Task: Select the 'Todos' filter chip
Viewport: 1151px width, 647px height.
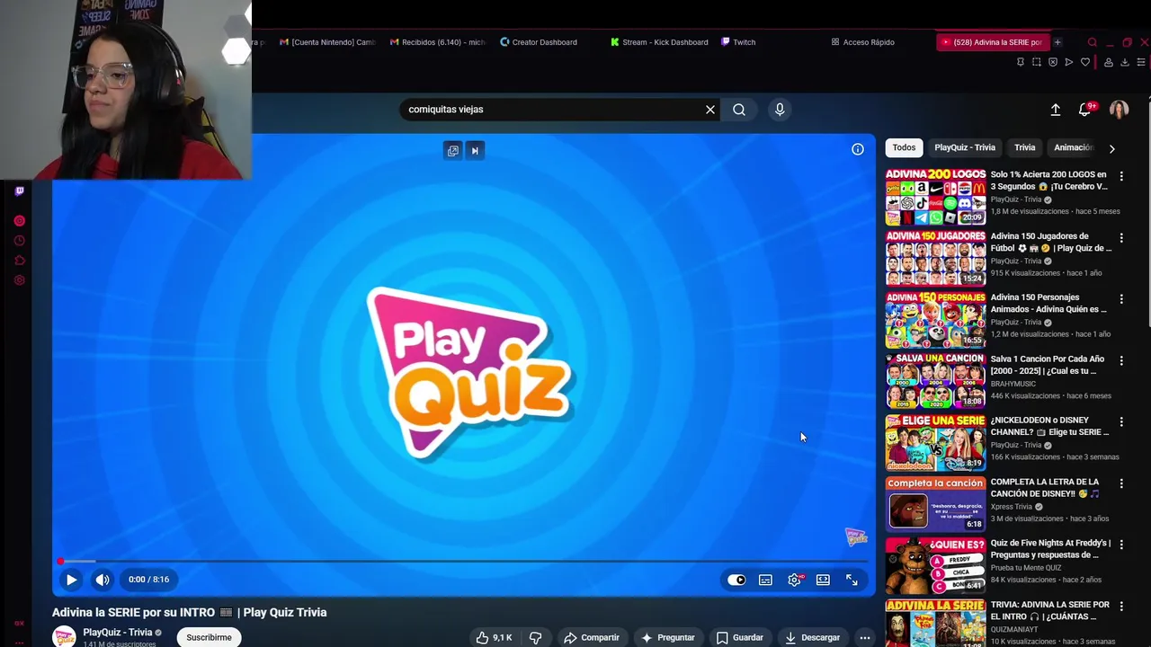Action: pos(905,147)
